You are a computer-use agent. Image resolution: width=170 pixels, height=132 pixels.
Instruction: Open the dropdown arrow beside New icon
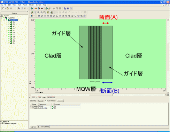pyautogui.click(x=6, y=8)
